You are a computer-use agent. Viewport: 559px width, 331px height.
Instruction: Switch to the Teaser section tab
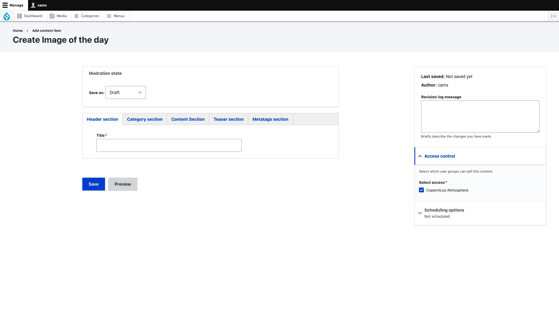(228, 119)
